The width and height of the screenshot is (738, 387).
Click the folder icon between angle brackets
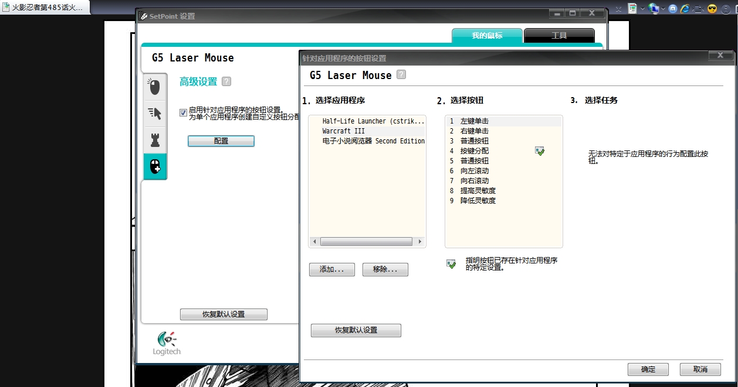[699, 8]
